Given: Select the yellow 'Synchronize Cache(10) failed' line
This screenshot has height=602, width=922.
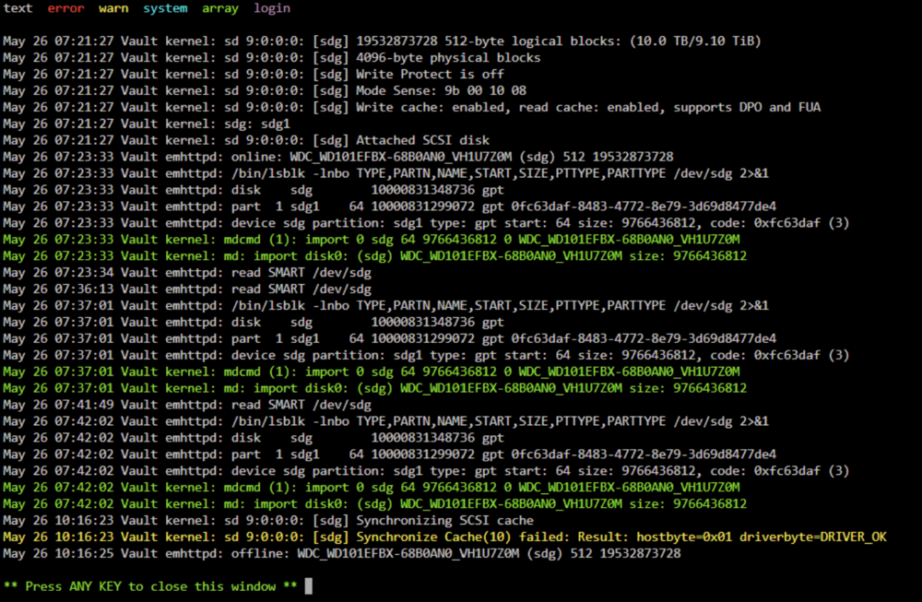Looking at the screenshot, I should point(444,537).
